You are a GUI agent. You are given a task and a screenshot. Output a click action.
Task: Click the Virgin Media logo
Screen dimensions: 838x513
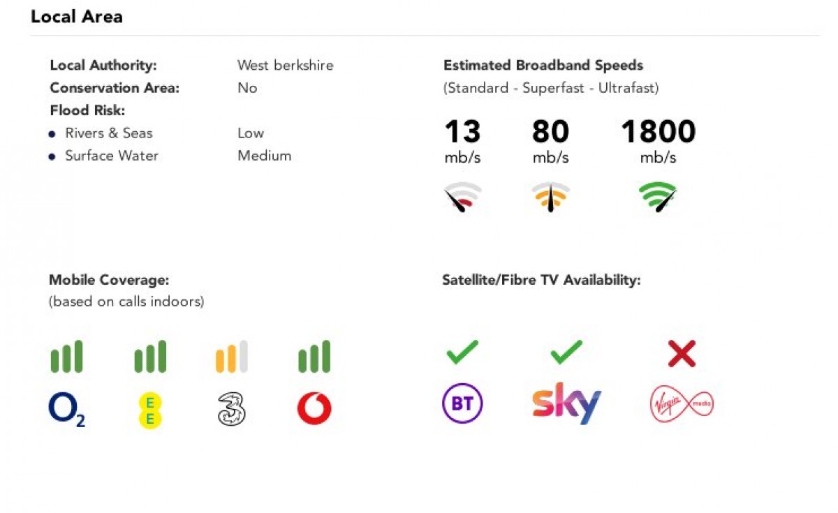pyautogui.click(x=682, y=404)
